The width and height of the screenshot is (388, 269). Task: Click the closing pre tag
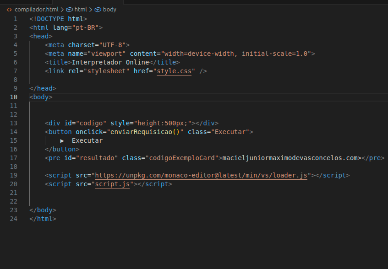tap(373, 158)
